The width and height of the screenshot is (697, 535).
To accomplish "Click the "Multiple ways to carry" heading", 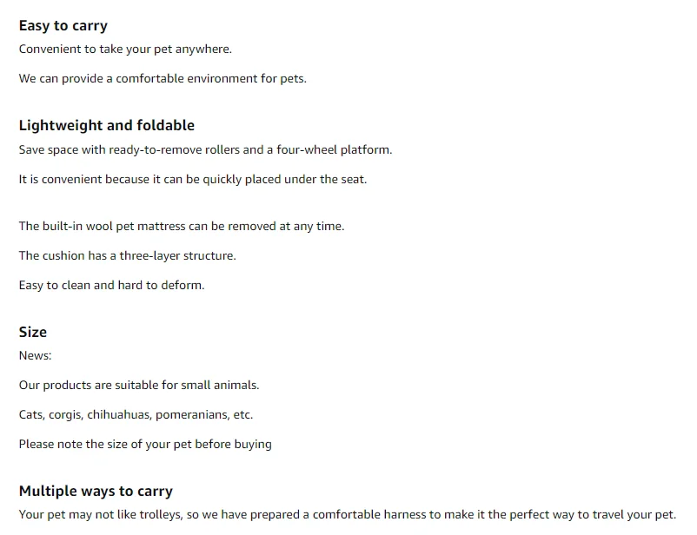I will coord(96,492).
